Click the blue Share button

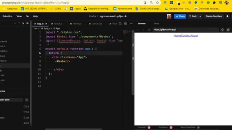(x=180, y=16)
